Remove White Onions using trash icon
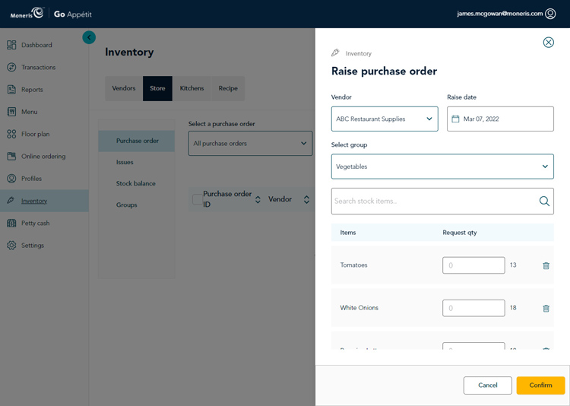The image size is (570, 406). 546,308
